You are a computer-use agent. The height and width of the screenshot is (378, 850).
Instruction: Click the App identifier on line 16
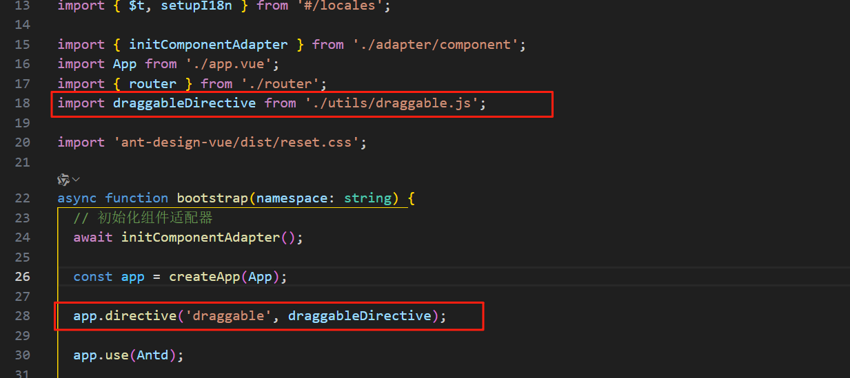tap(125, 64)
